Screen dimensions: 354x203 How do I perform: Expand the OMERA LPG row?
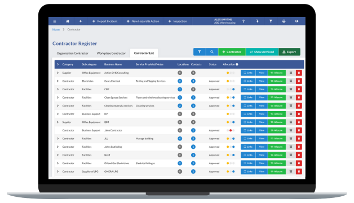pyautogui.click(x=58, y=171)
